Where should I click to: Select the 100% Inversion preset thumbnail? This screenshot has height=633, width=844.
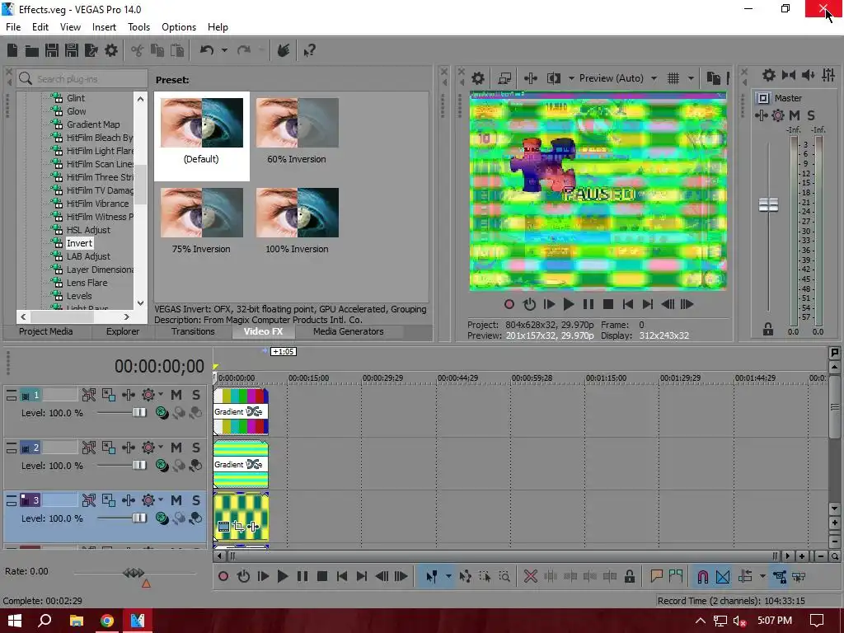coord(297,213)
